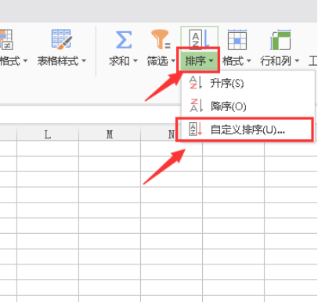Select column L header
The image size is (318, 302).
tap(48, 135)
